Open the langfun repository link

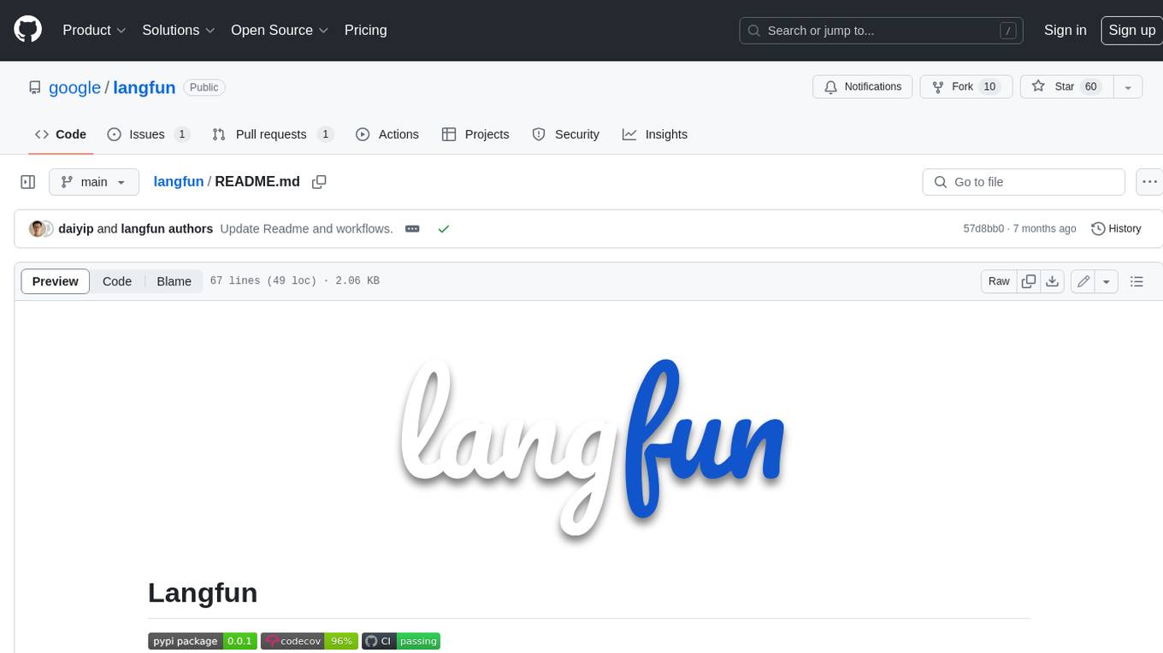(x=144, y=87)
